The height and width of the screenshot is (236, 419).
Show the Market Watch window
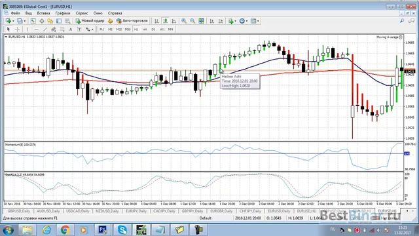33,21
